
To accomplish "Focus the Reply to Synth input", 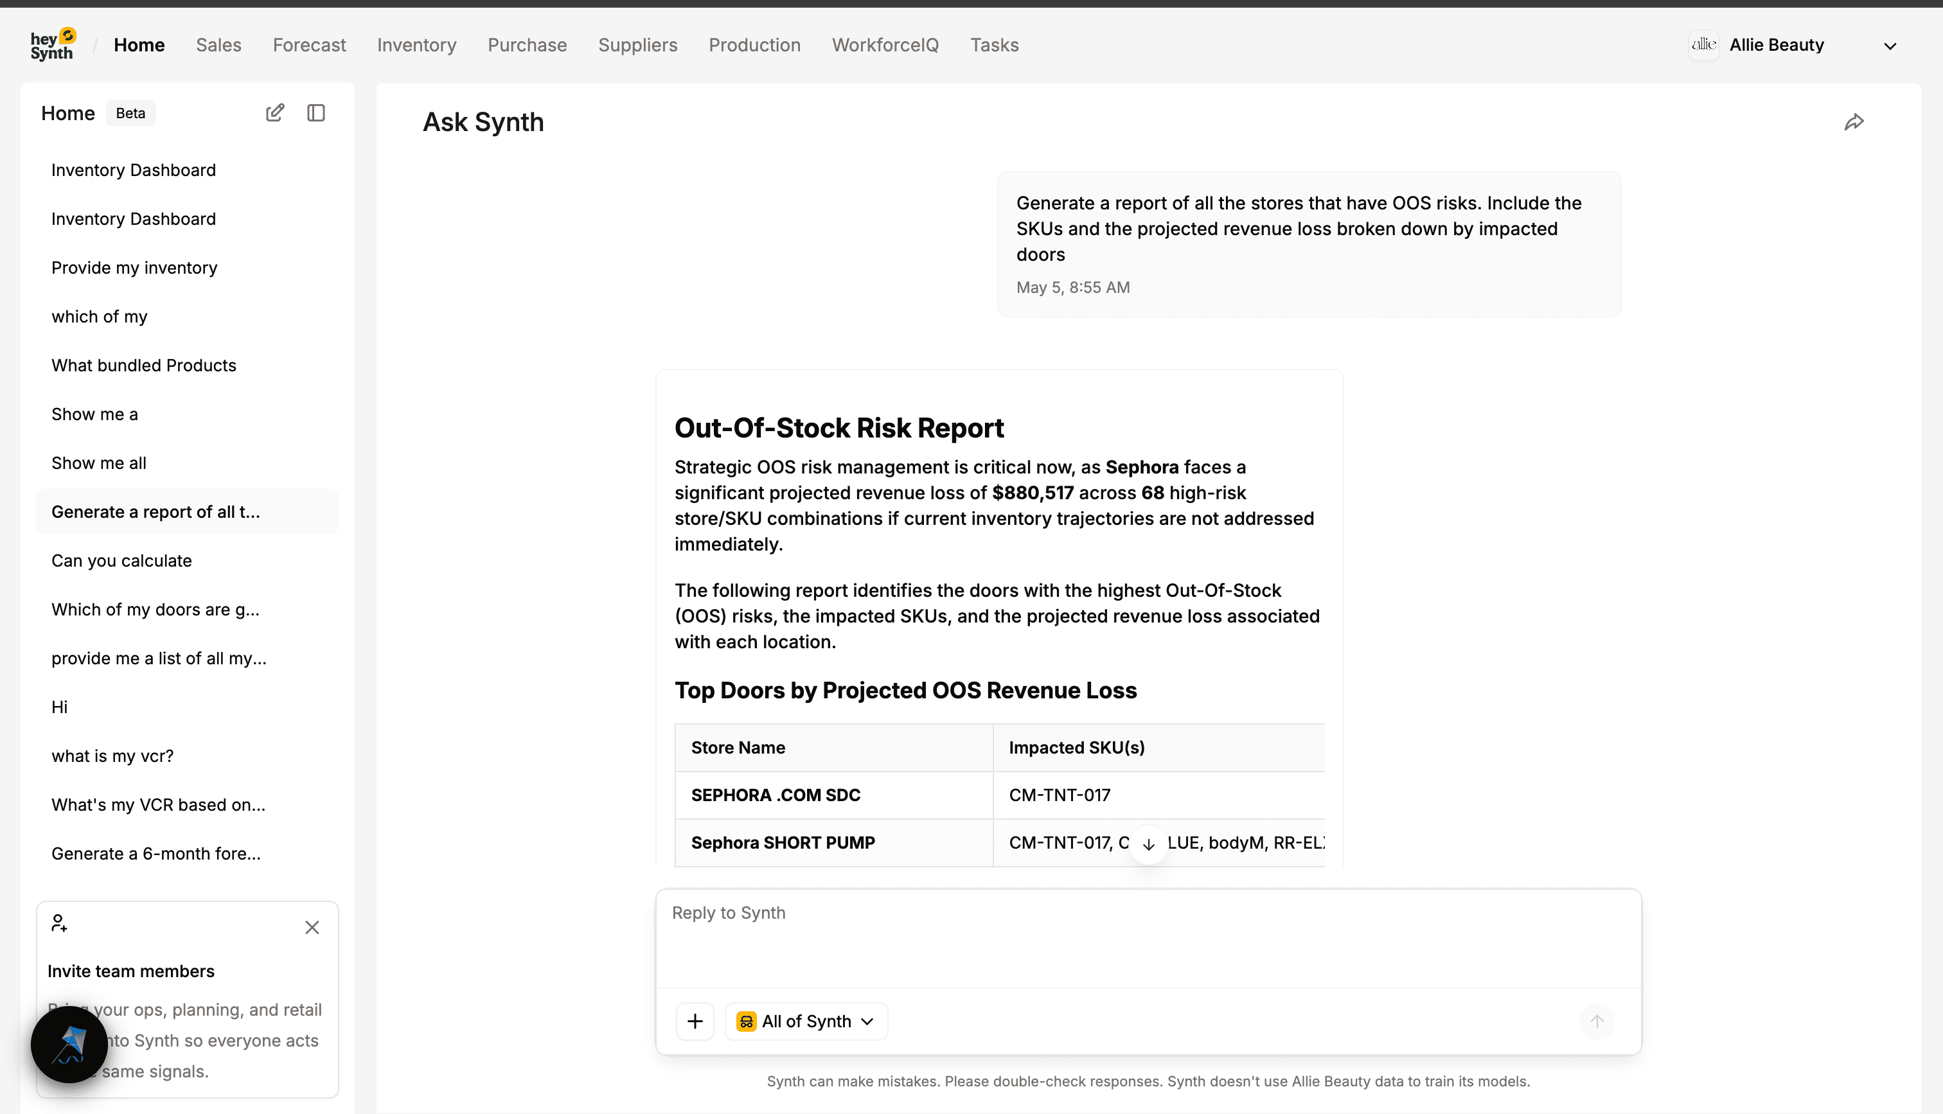I will (1148, 937).
